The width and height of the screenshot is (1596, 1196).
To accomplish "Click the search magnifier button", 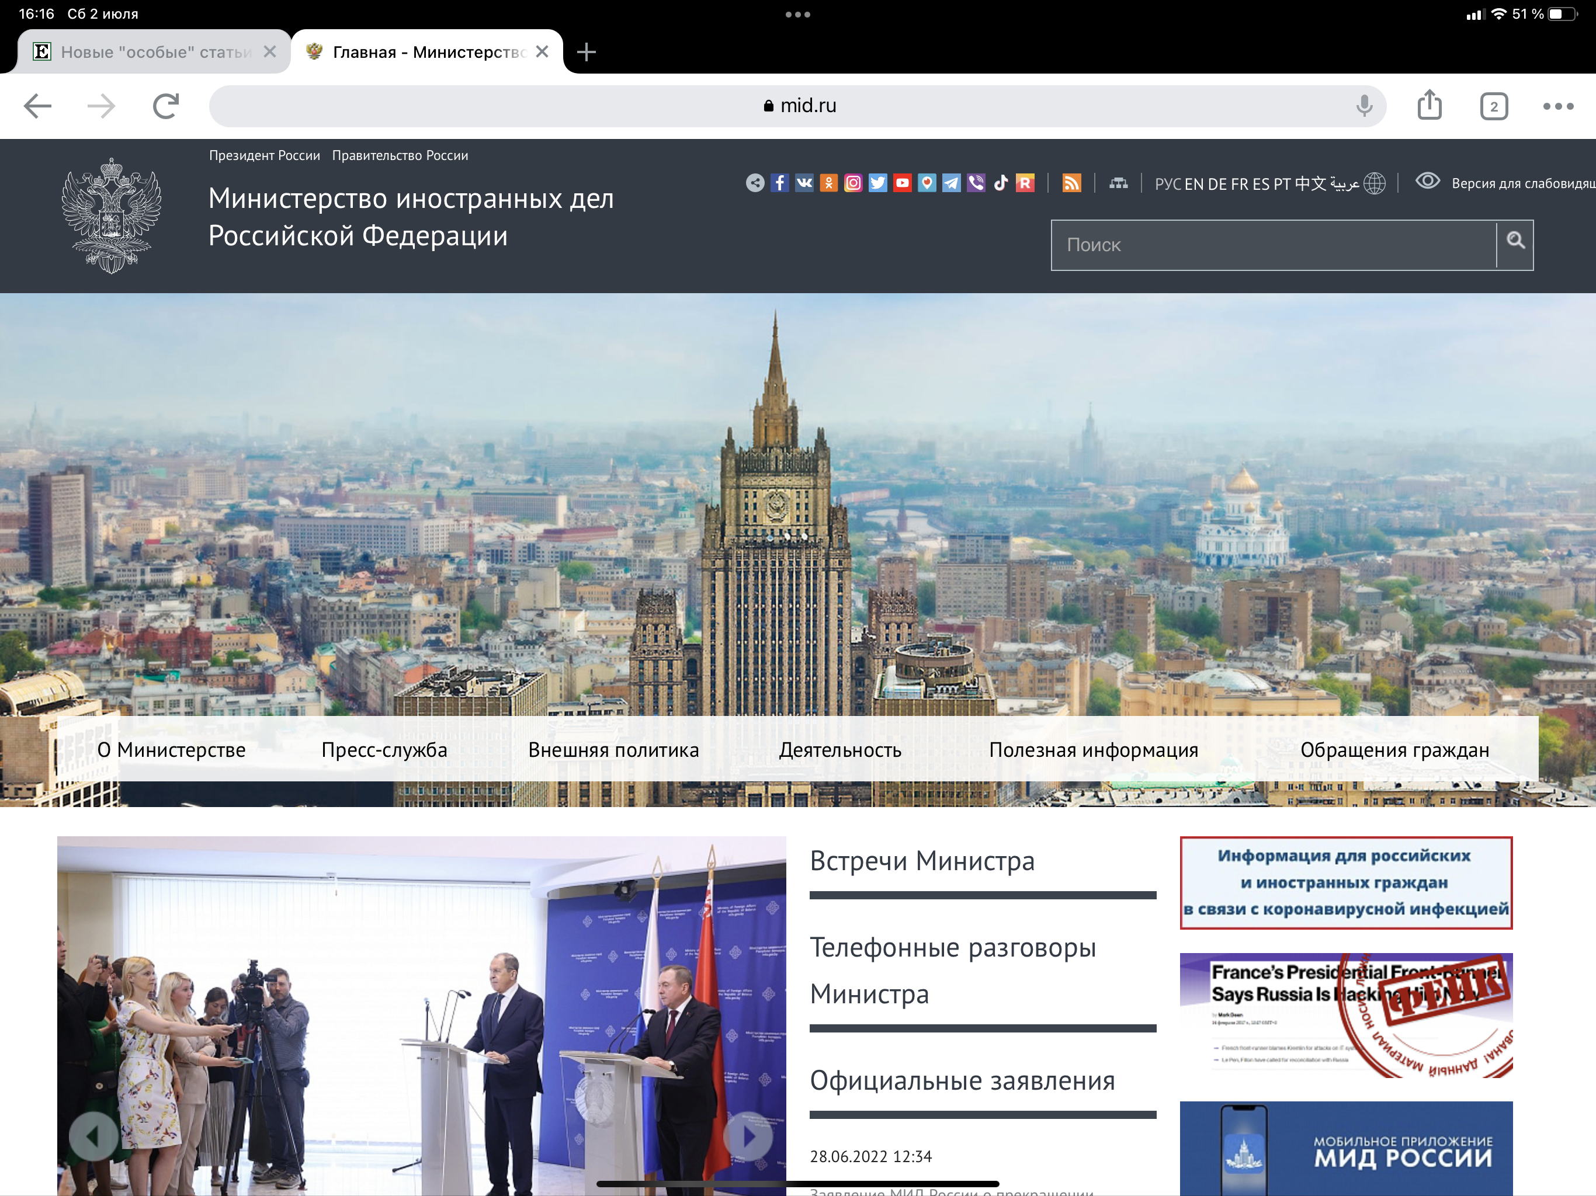I will 1514,242.
